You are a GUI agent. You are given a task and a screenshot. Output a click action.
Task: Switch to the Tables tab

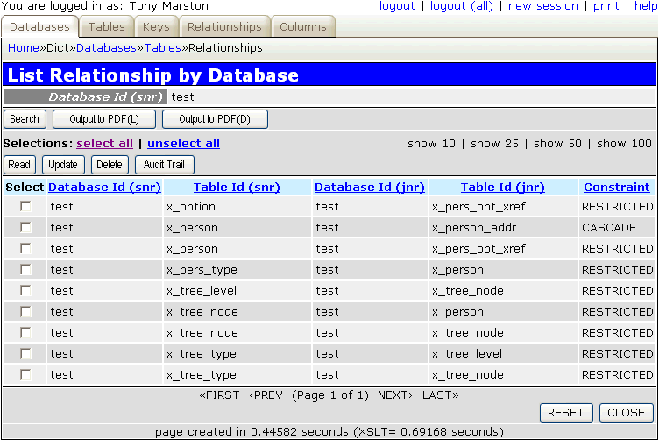click(x=107, y=27)
